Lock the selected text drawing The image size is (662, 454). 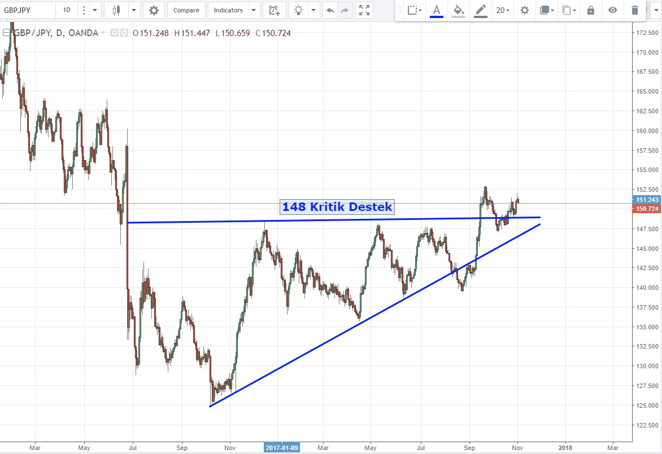(x=591, y=10)
